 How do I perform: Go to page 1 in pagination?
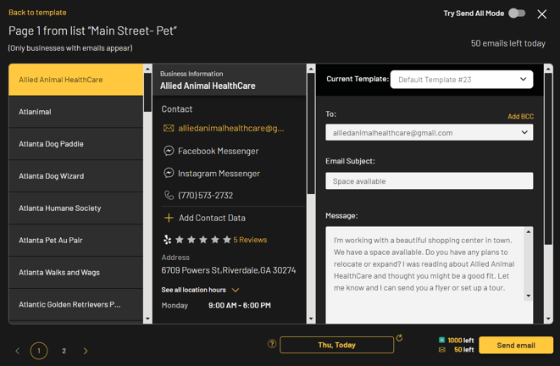39,351
